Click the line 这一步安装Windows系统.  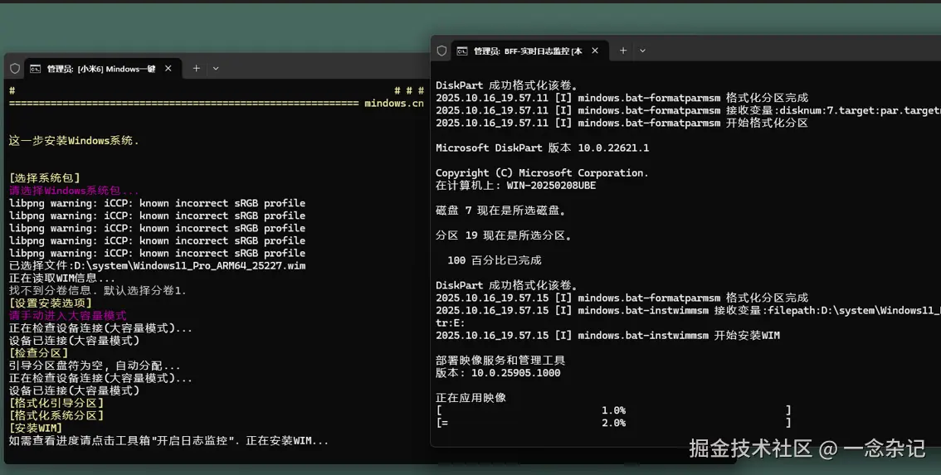pyautogui.click(x=74, y=141)
